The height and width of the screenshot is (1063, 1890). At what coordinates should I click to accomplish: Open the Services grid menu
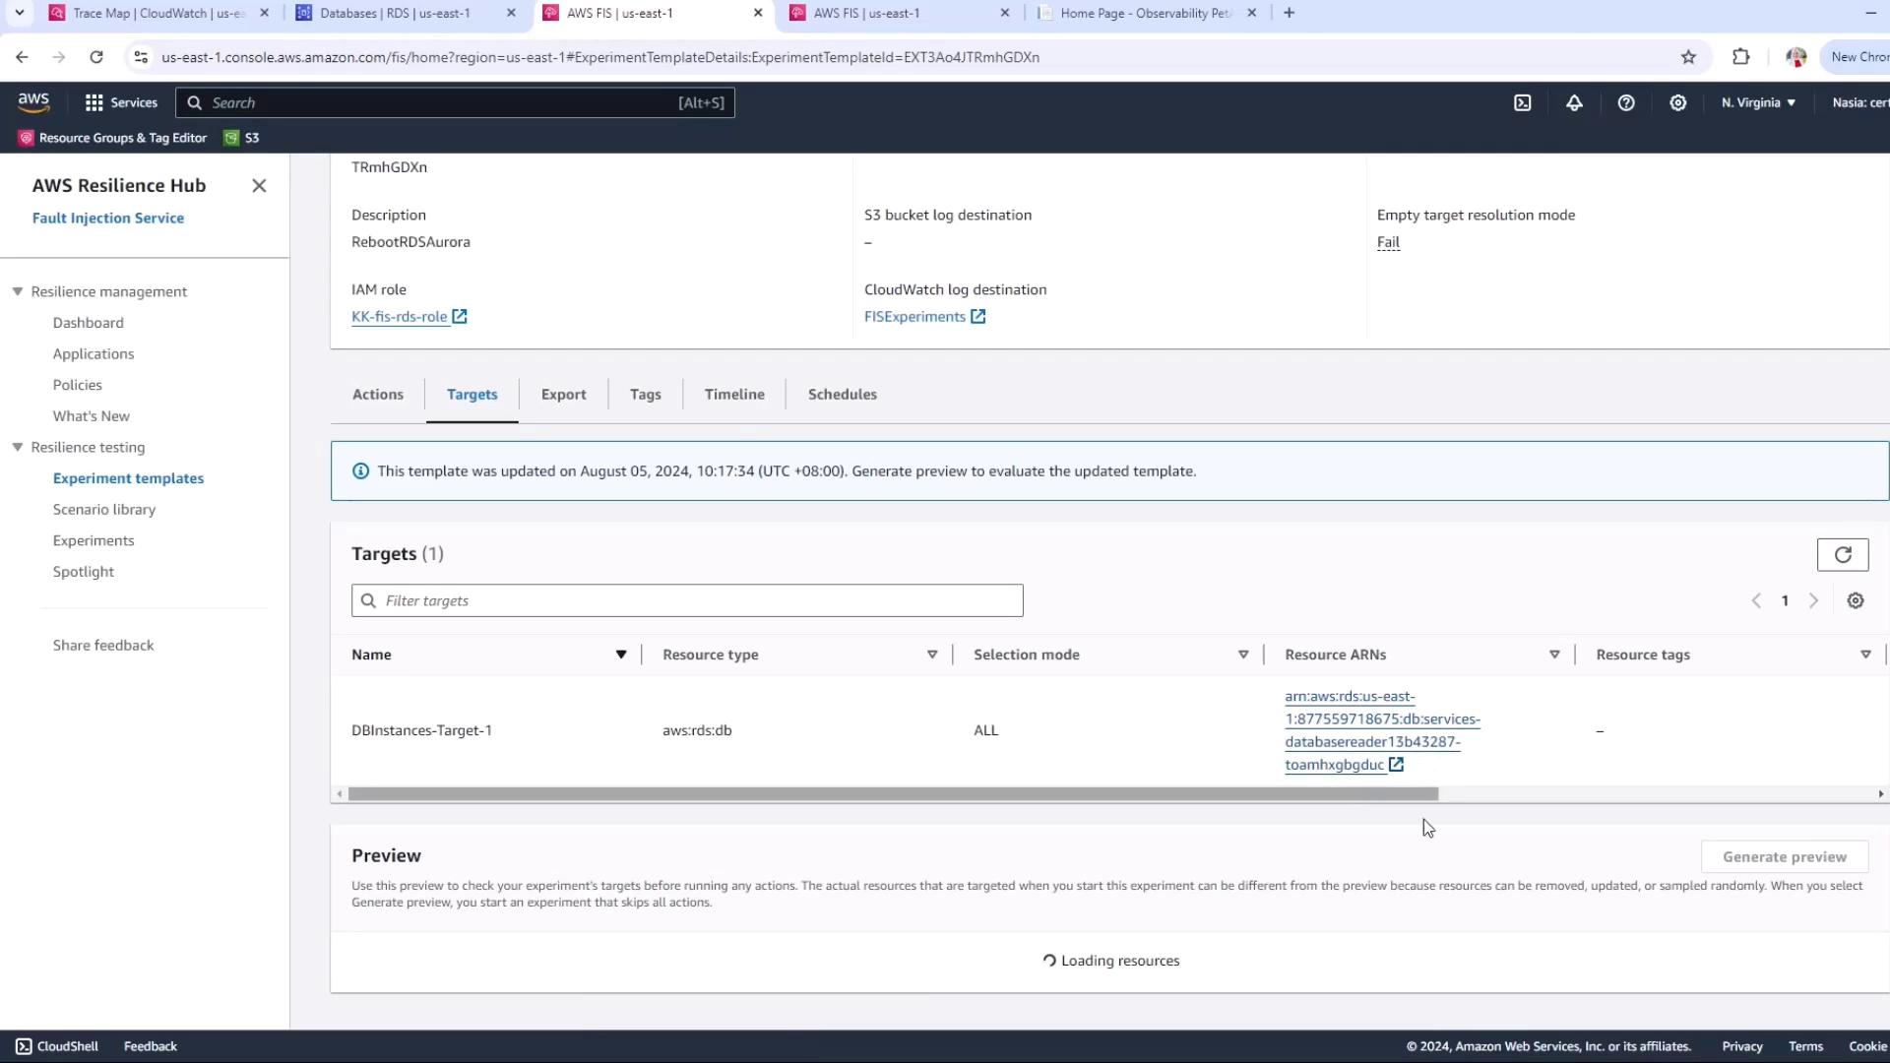(94, 102)
